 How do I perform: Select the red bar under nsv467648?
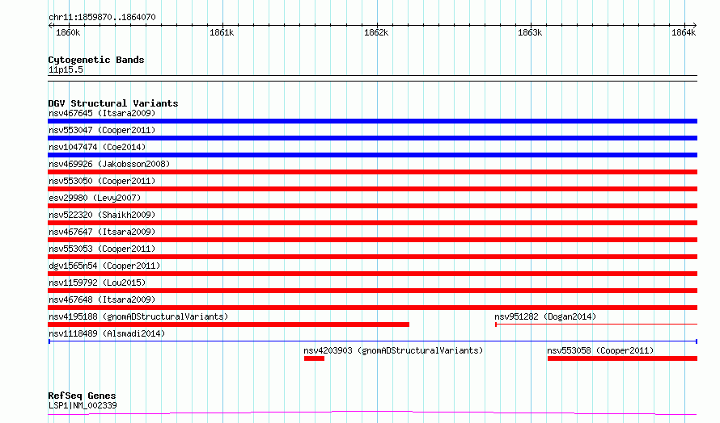372,308
